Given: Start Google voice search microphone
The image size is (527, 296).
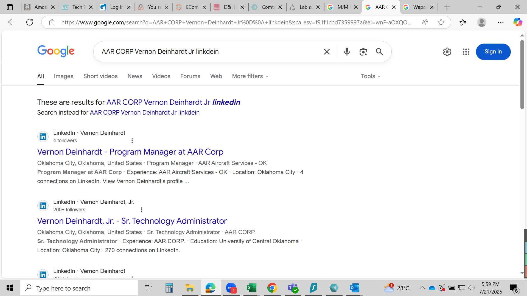Looking at the screenshot, I should pos(347,52).
